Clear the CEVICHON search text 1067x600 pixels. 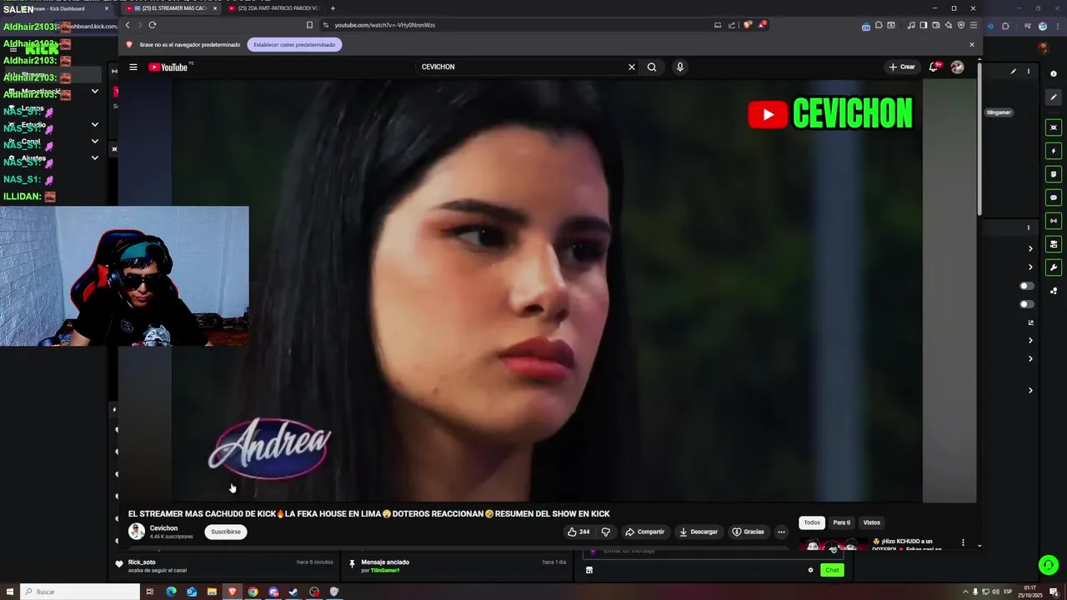(631, 67)
